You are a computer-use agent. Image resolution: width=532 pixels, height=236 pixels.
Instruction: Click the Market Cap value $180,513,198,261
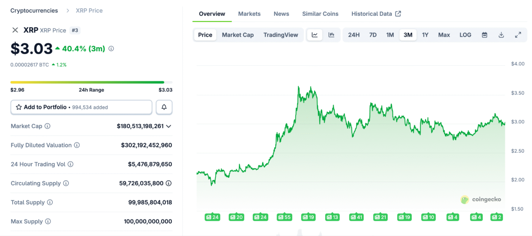140,126
